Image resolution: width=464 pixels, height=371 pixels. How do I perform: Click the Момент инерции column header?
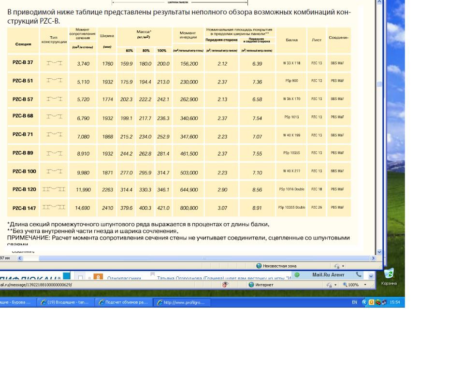(188, 35)
